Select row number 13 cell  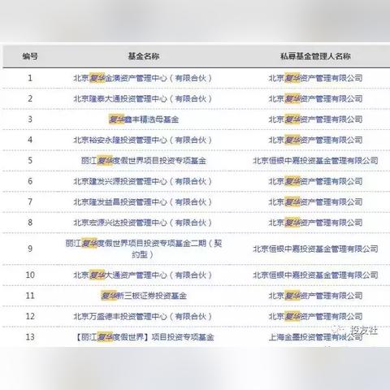(30, 337)
